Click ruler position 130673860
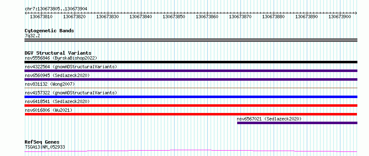 coord(207,17)
